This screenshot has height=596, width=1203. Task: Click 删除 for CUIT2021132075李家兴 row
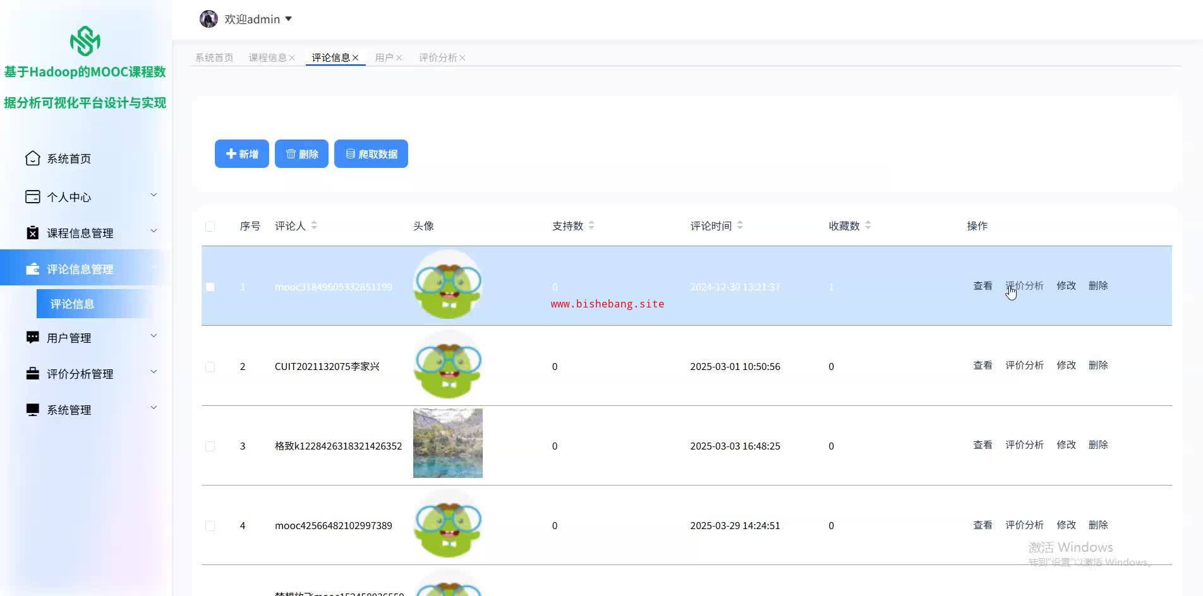[1098, 366]
